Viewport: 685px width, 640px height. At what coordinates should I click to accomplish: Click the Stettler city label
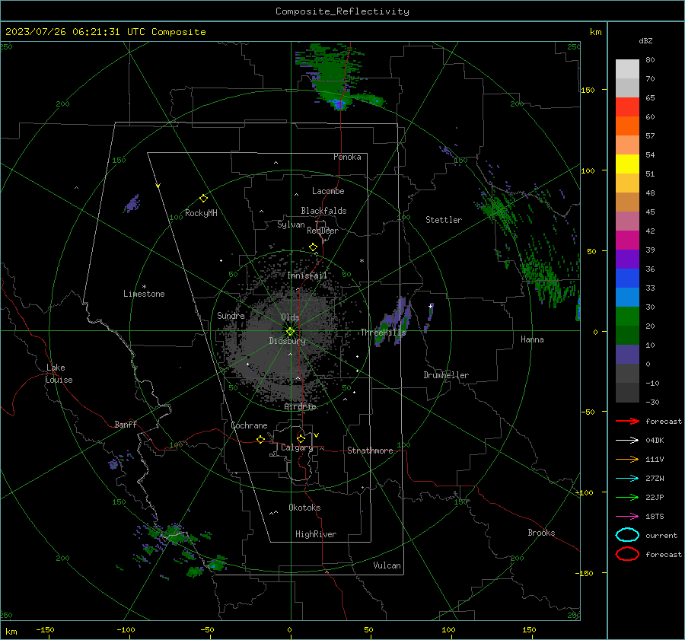444,220
